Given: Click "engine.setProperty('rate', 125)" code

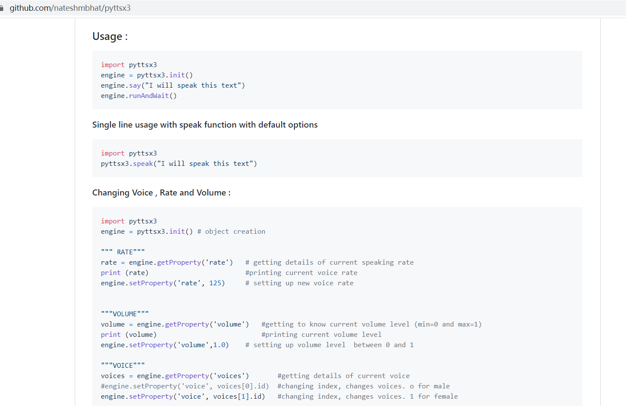Looking at the screenshot, I should (x=163, y=283).
